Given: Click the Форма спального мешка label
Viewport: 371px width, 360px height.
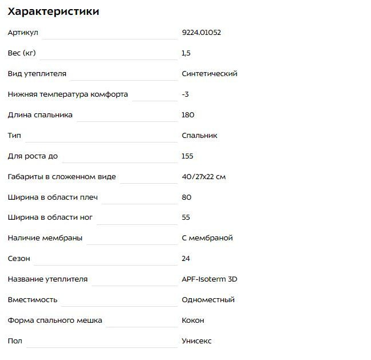Looking at the screenshot, I should click(x=55, y=321).
